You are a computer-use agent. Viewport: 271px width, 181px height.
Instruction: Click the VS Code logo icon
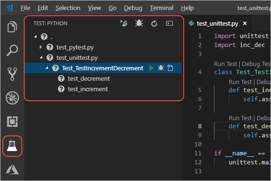[x=9, y=8]
